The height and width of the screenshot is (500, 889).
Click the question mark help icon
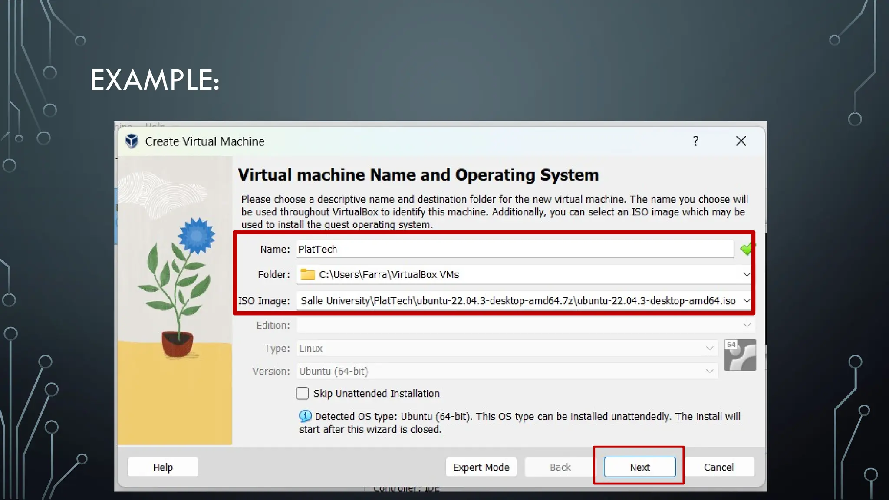tap(695, 141)
